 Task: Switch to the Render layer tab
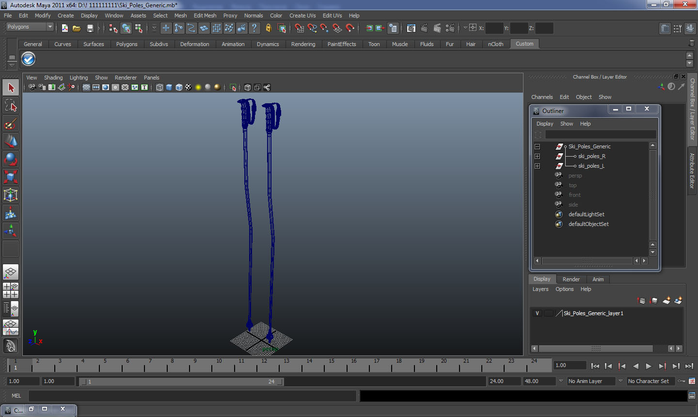571,279
